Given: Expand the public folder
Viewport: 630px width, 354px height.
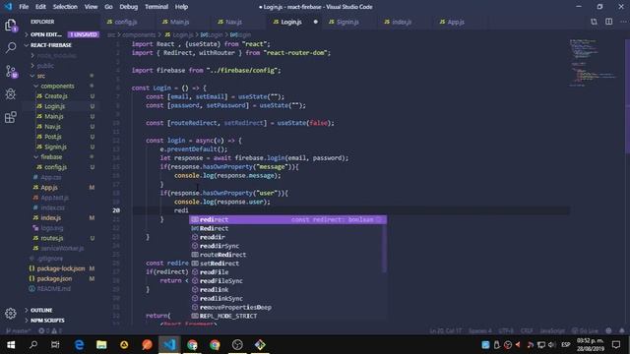Looking at the screenshot, I should click(45, 66).
